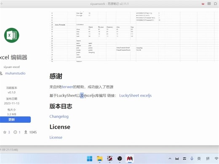219x164 pixels.
Task: Open the muhanstudio author link
Action: 15,73
